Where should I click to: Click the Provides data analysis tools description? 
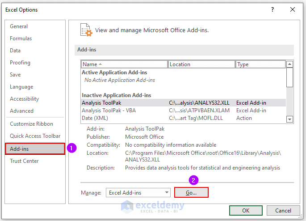(202, 168)
